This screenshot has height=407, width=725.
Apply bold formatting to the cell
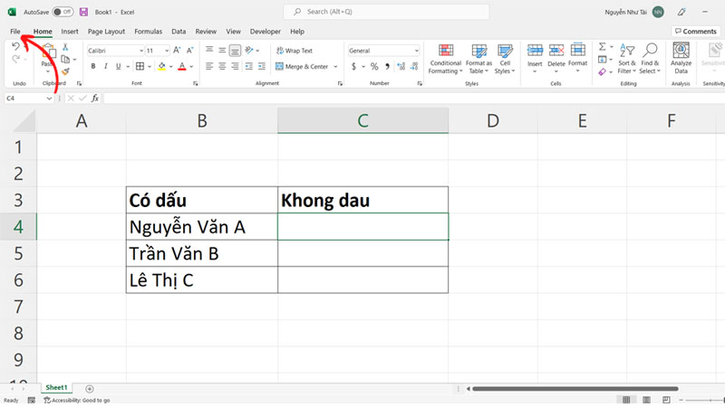point(92,66)
